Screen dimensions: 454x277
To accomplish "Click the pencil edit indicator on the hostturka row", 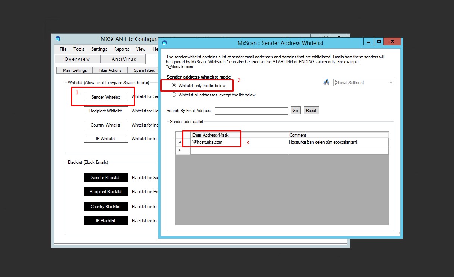I will tap(180, 142).
